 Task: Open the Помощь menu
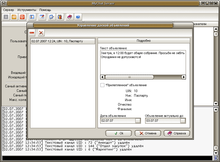(x=45, y=10)
